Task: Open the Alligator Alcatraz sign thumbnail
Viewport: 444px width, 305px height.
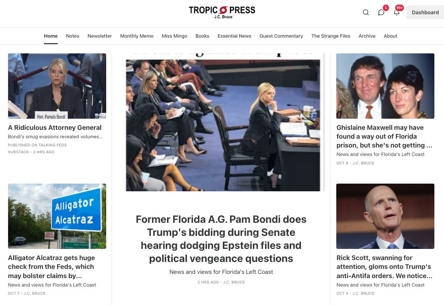Action: coord(57,216)
